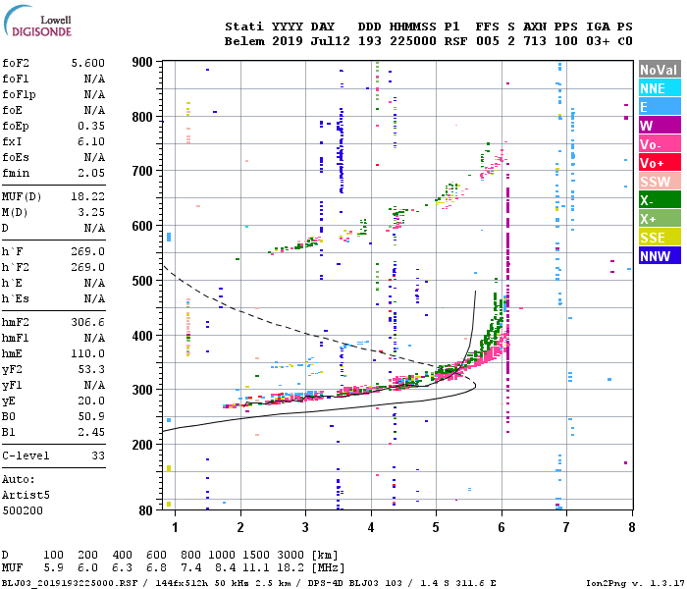Click the PPS value 100
The width and height of the screenshot is (687, 589).
[566, 41]
